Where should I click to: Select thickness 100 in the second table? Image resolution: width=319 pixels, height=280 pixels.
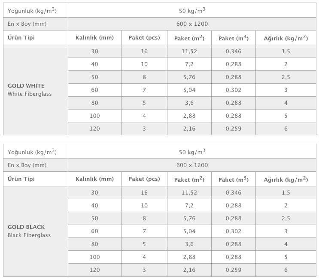tap(94, 257)
